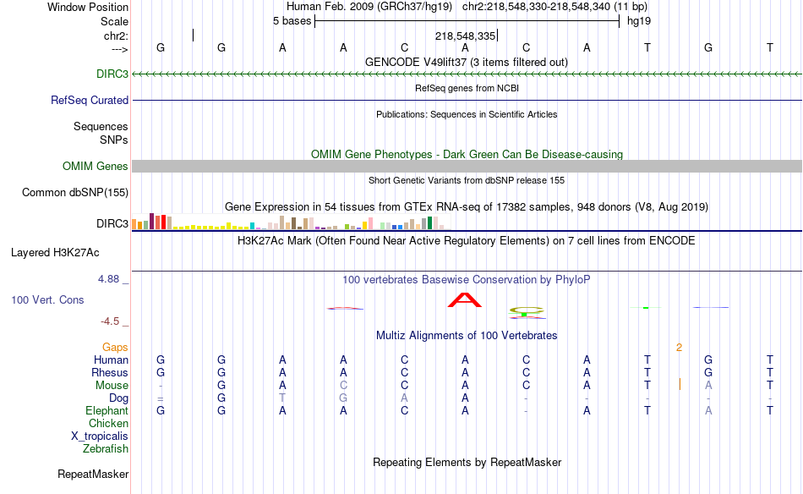
Task: Click the faded A in the Mouse row
Action: [x=708, y=386]
